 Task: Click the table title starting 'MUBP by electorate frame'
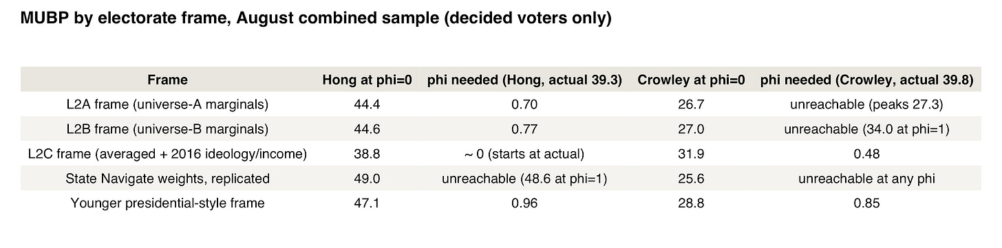coord(316,19)
